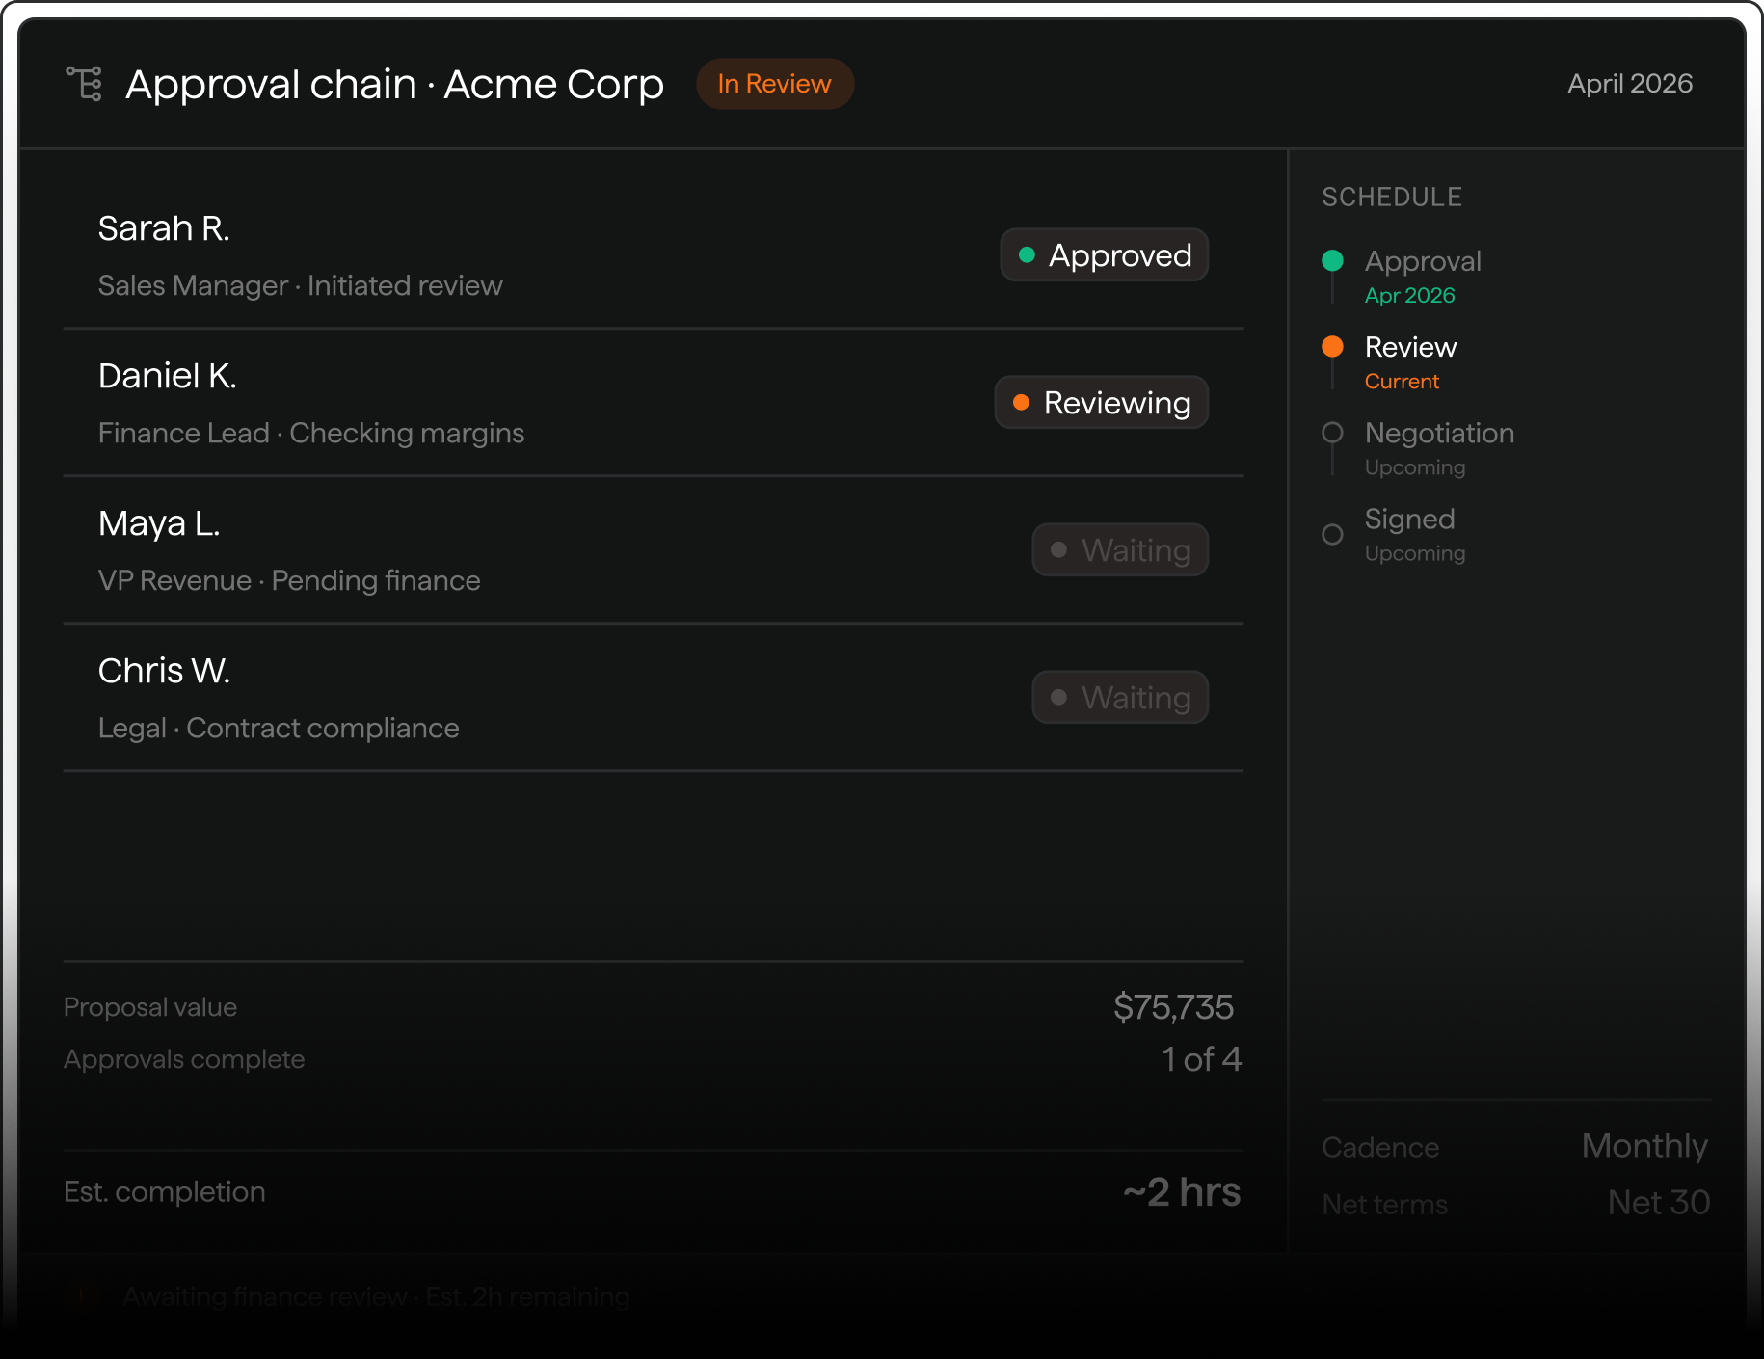Click the "Apr 2026" schedule date
Viewport: 1764px width, 1359px height.
1410,295
